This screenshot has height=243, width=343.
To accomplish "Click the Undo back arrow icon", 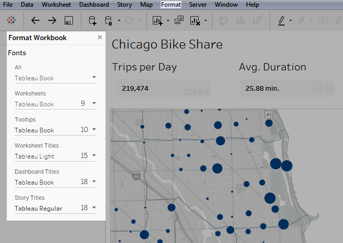I will [x=35, y=20].
